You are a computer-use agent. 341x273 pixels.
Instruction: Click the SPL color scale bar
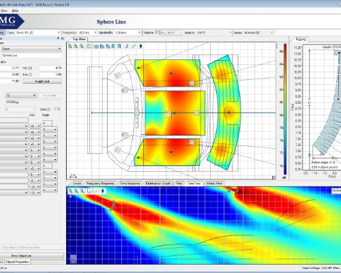tap(285, 109)
